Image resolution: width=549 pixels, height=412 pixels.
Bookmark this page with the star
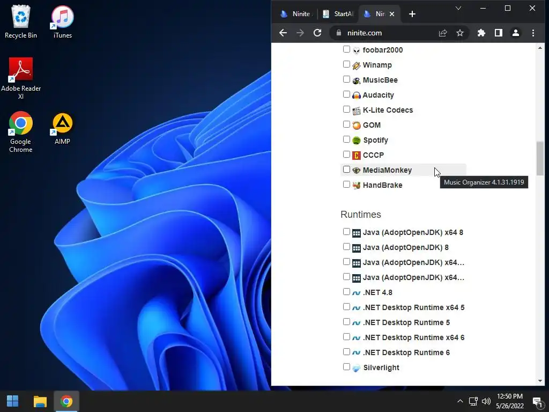(x=459, y=33)
